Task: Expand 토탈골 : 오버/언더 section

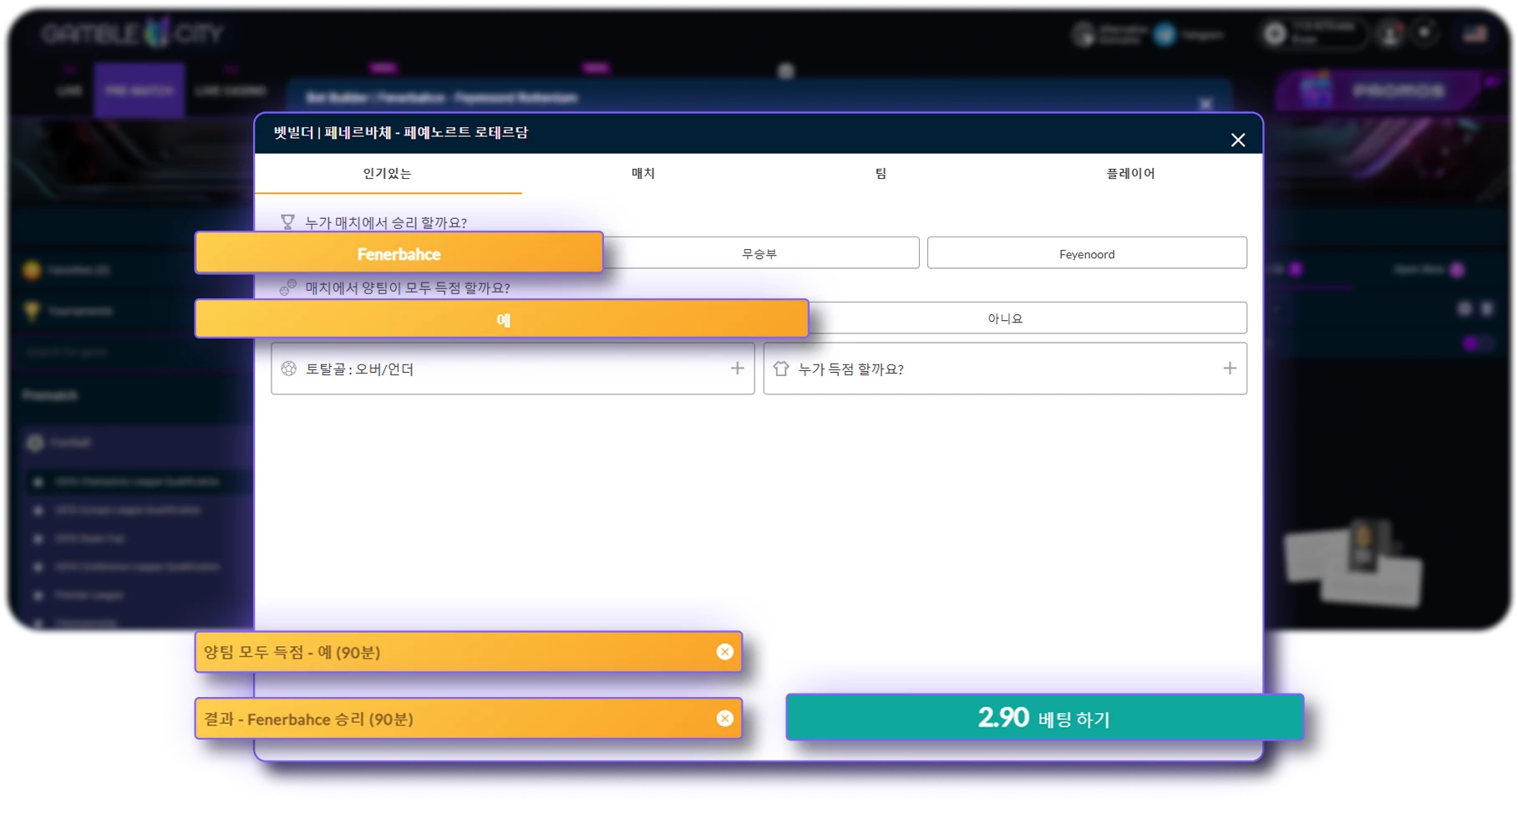Action: pos(512,369)
